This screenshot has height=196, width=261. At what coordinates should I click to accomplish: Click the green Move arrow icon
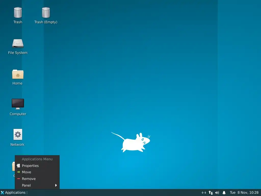point(18,172)
